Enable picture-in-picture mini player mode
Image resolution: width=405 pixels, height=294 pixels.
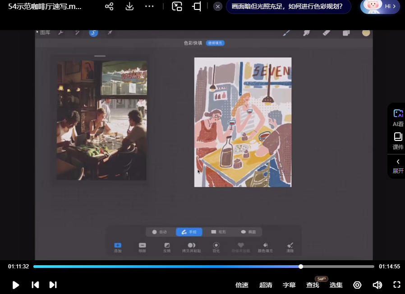(x=177, y=7)
